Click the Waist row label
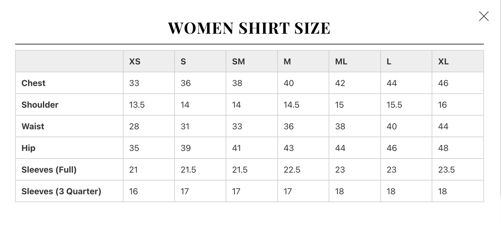501x226 pixels. tap(33, 126)
